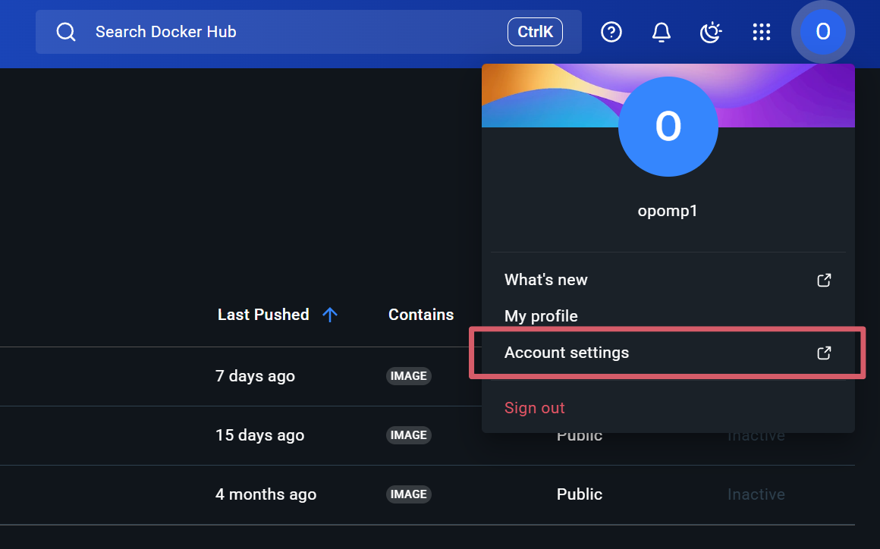The image size is (880, 549).
Task: Click the search magnifier icon
Action: click(x=66, y=32)
